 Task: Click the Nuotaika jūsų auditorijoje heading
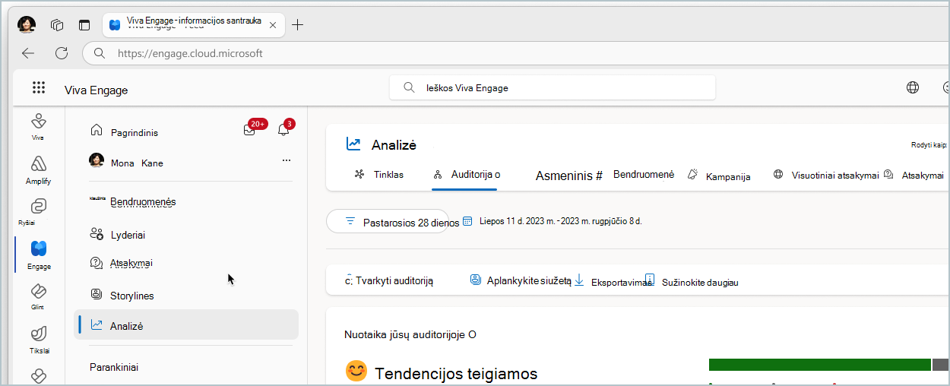coord(410,334)
